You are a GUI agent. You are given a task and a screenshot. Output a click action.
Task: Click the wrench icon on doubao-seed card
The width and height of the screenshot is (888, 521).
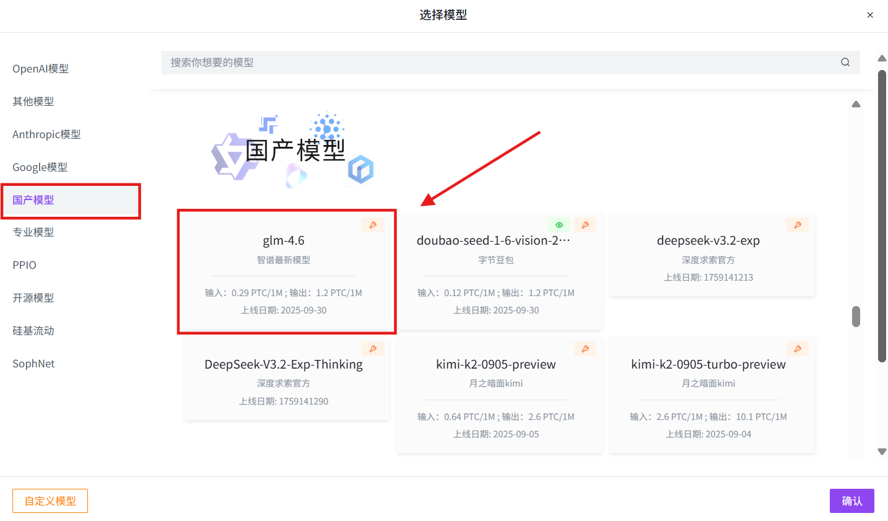(x=585, y=225)
